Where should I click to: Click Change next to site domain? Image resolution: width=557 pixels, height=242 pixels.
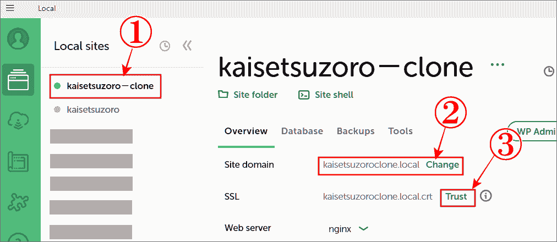(443, 164)
